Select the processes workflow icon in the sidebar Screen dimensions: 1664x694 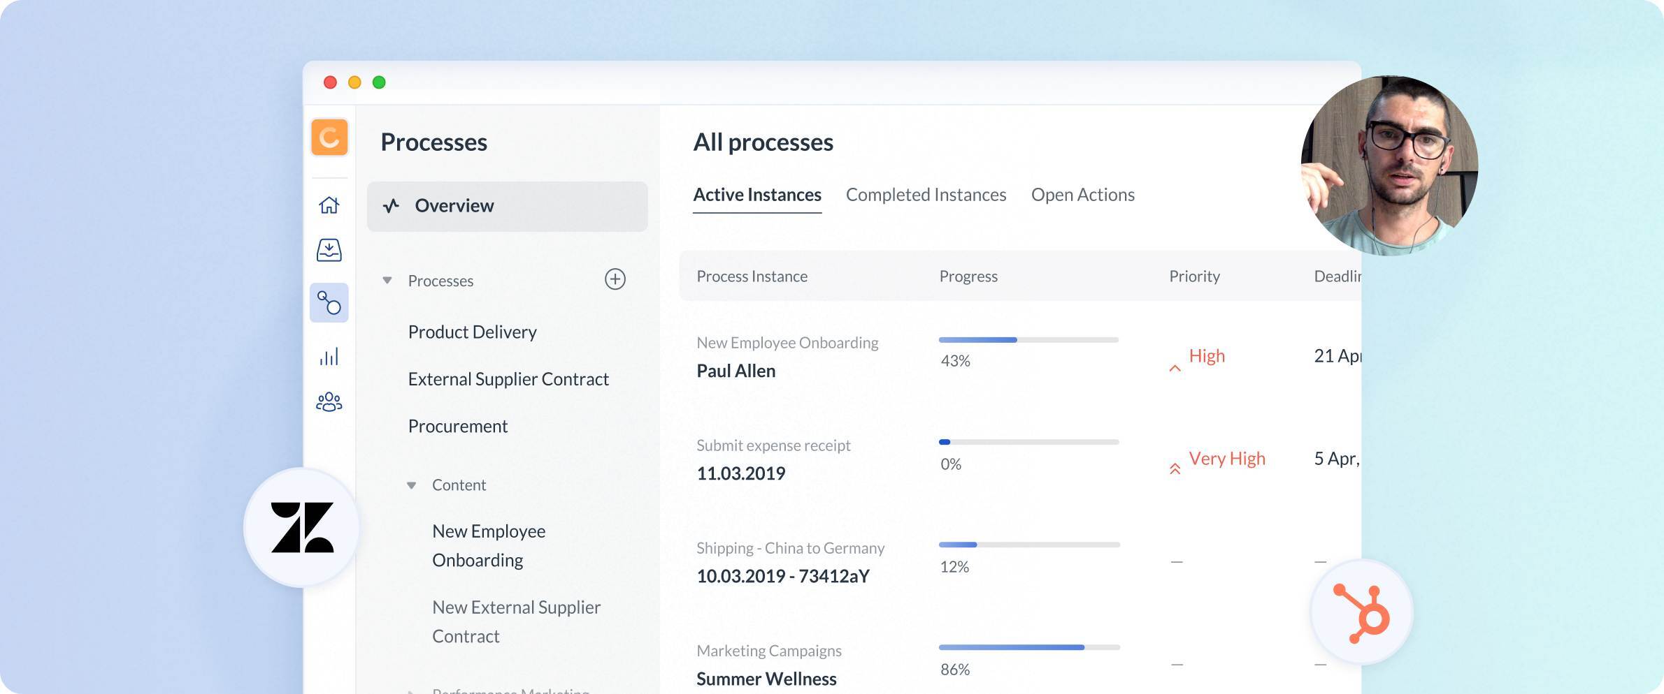[329, 303]
